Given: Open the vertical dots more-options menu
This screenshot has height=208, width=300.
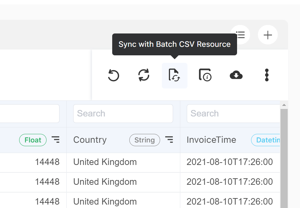Looking at the screenshot, I should click(x=266, y=75).
